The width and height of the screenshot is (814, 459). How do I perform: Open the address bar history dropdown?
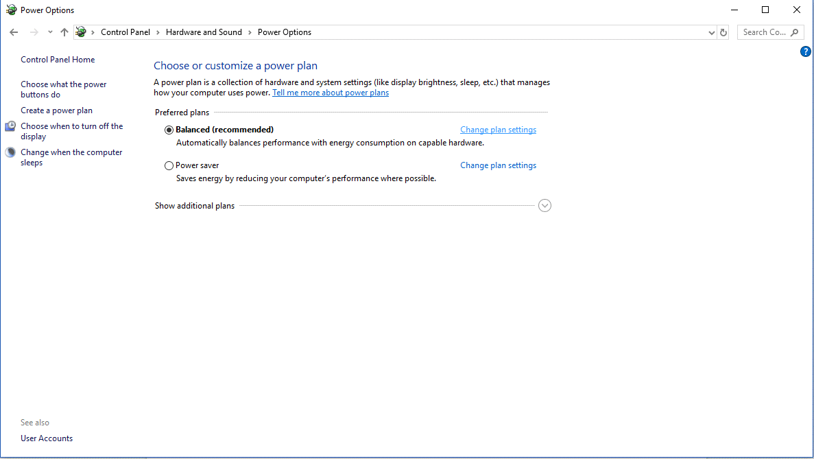pos(711,32)
